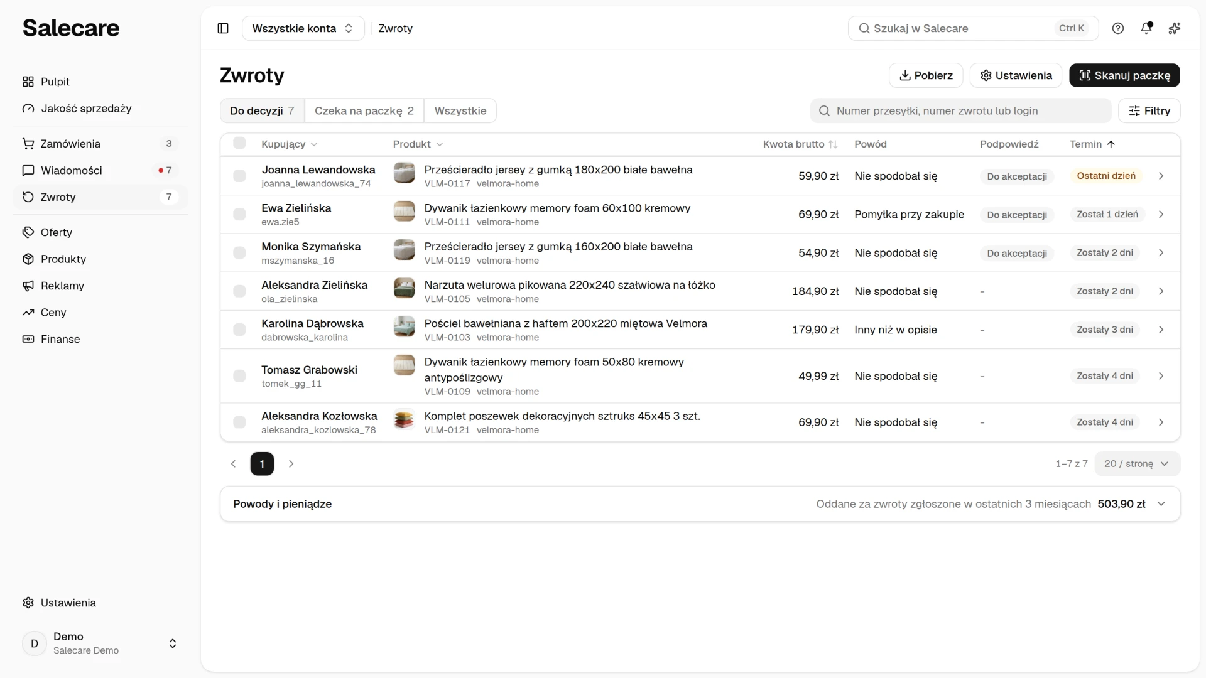The height and width of the screenshot is (678, 1206).
Task: Expand the Powody i pieniądze section
Action: click(700, 504)
